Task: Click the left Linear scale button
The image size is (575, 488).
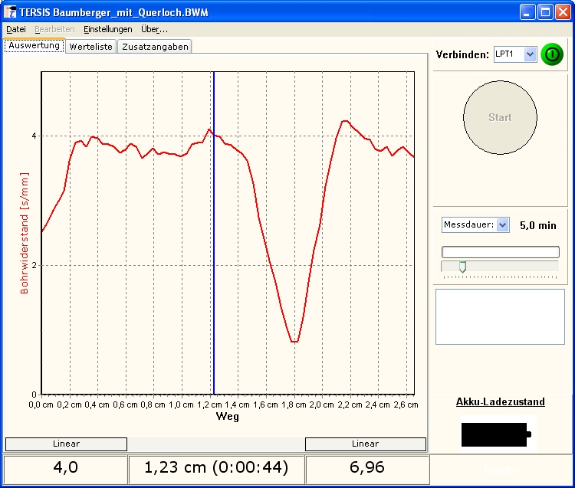Action: point(67,444)
